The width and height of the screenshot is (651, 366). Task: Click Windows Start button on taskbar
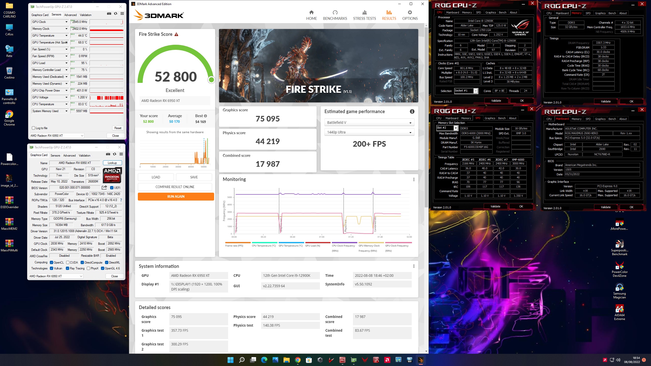[230, 360]
